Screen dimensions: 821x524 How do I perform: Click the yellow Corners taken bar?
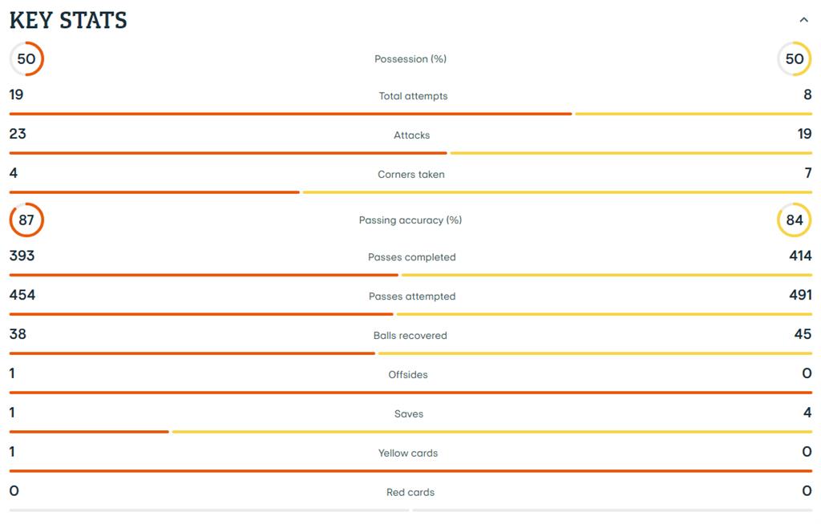(x=557, y=192)
